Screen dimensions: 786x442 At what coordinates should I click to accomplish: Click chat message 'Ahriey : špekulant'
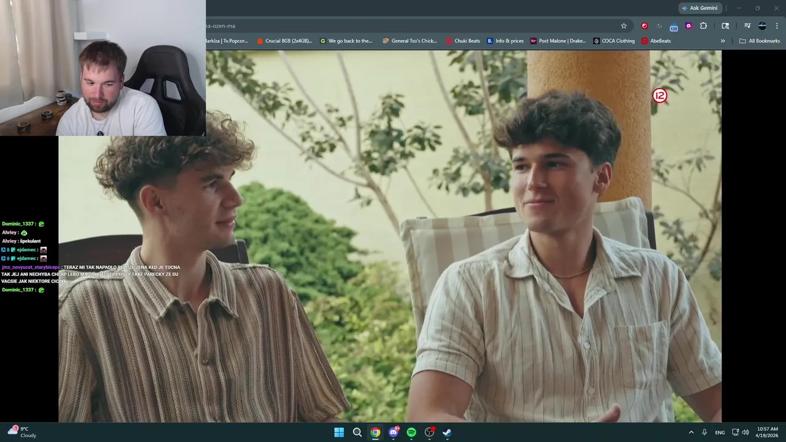[21, 241]
